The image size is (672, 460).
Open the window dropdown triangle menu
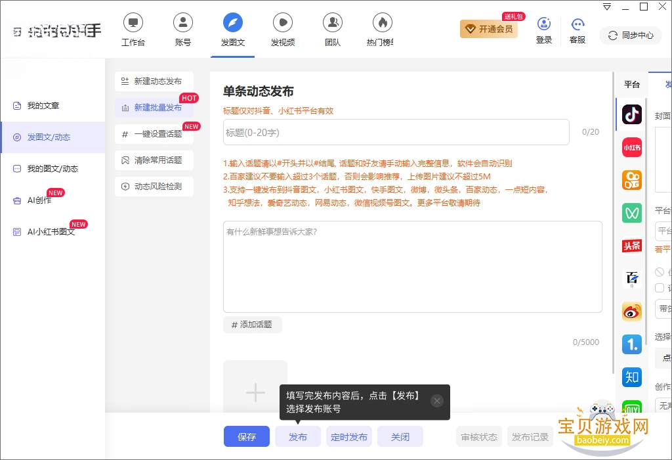pos(607,7)
